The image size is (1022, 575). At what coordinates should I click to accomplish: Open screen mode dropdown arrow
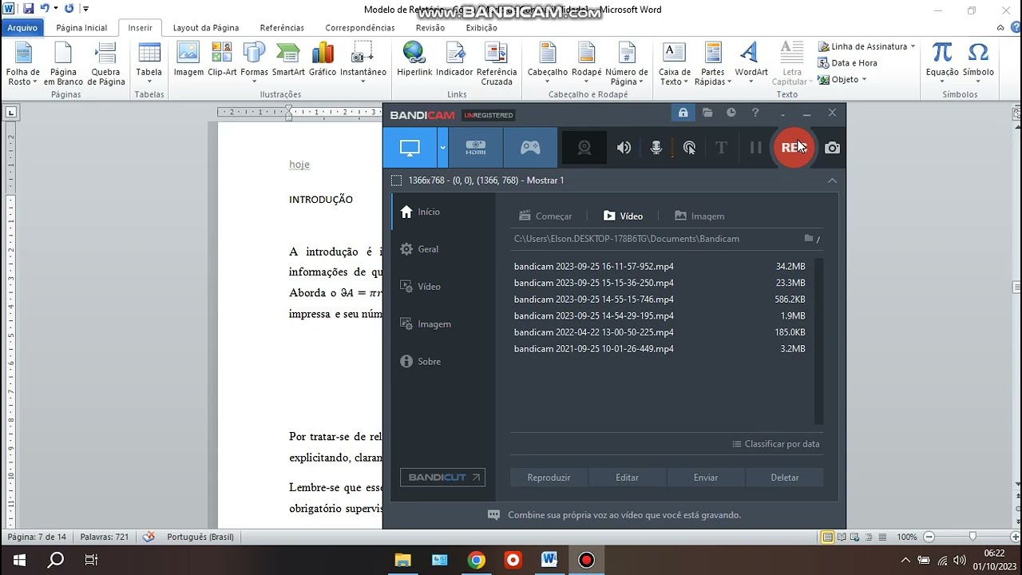coord(442,148)
